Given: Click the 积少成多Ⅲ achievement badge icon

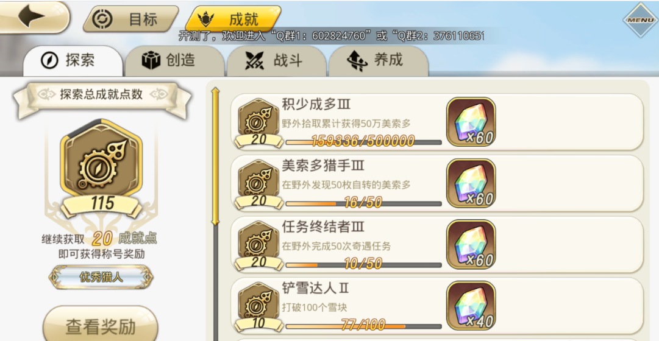Looking at the screenshot, I should pos(258,123).
